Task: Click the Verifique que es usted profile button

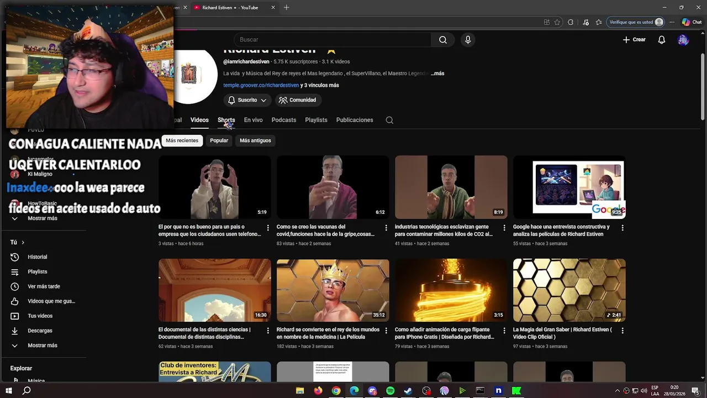Action: click(636, 22)
